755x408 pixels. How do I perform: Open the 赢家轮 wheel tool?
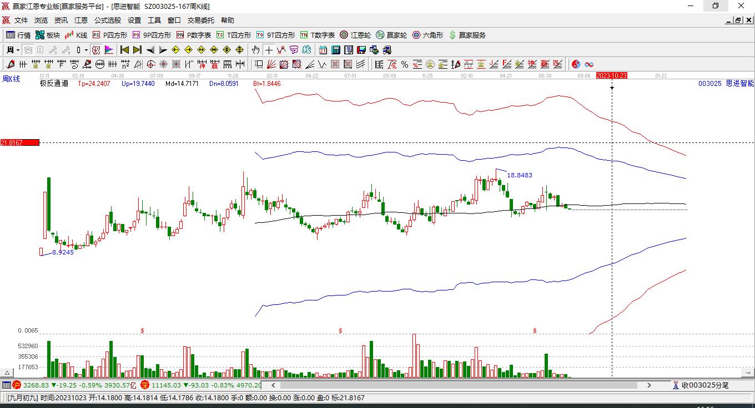391,35
